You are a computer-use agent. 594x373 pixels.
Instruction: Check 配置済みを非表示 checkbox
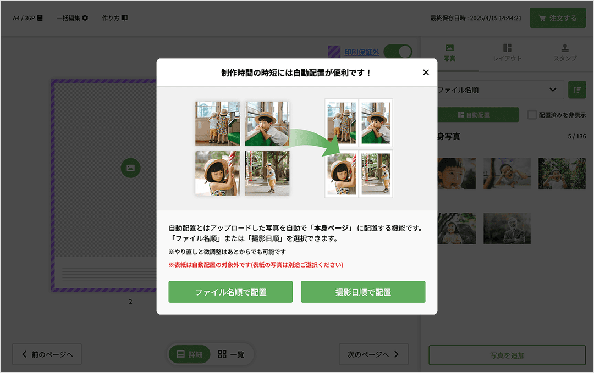[532, 115]
